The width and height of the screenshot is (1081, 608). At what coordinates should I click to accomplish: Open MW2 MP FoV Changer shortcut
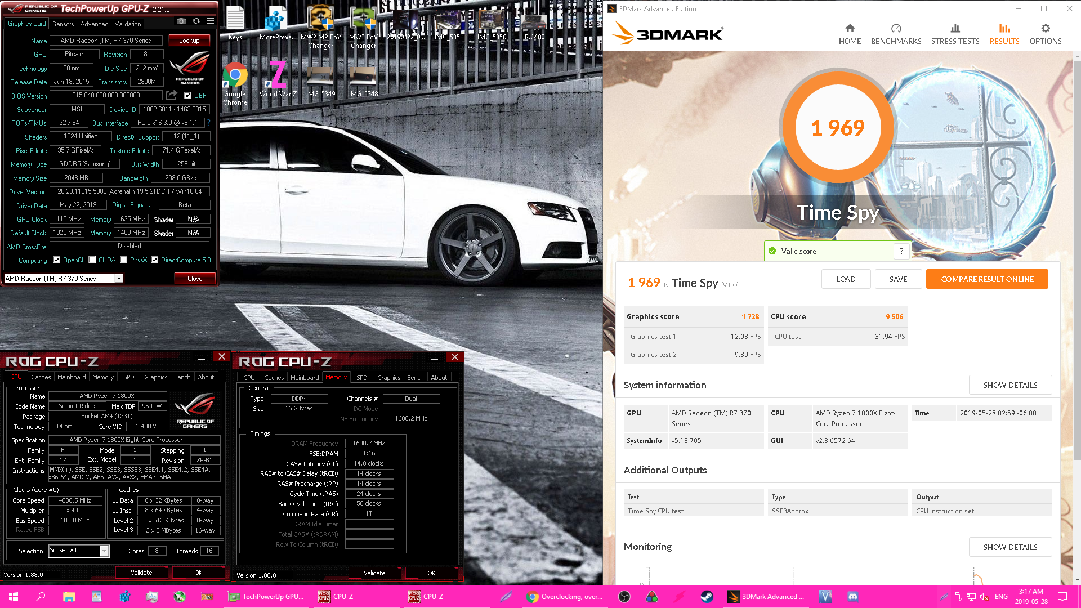click(321, 28)
